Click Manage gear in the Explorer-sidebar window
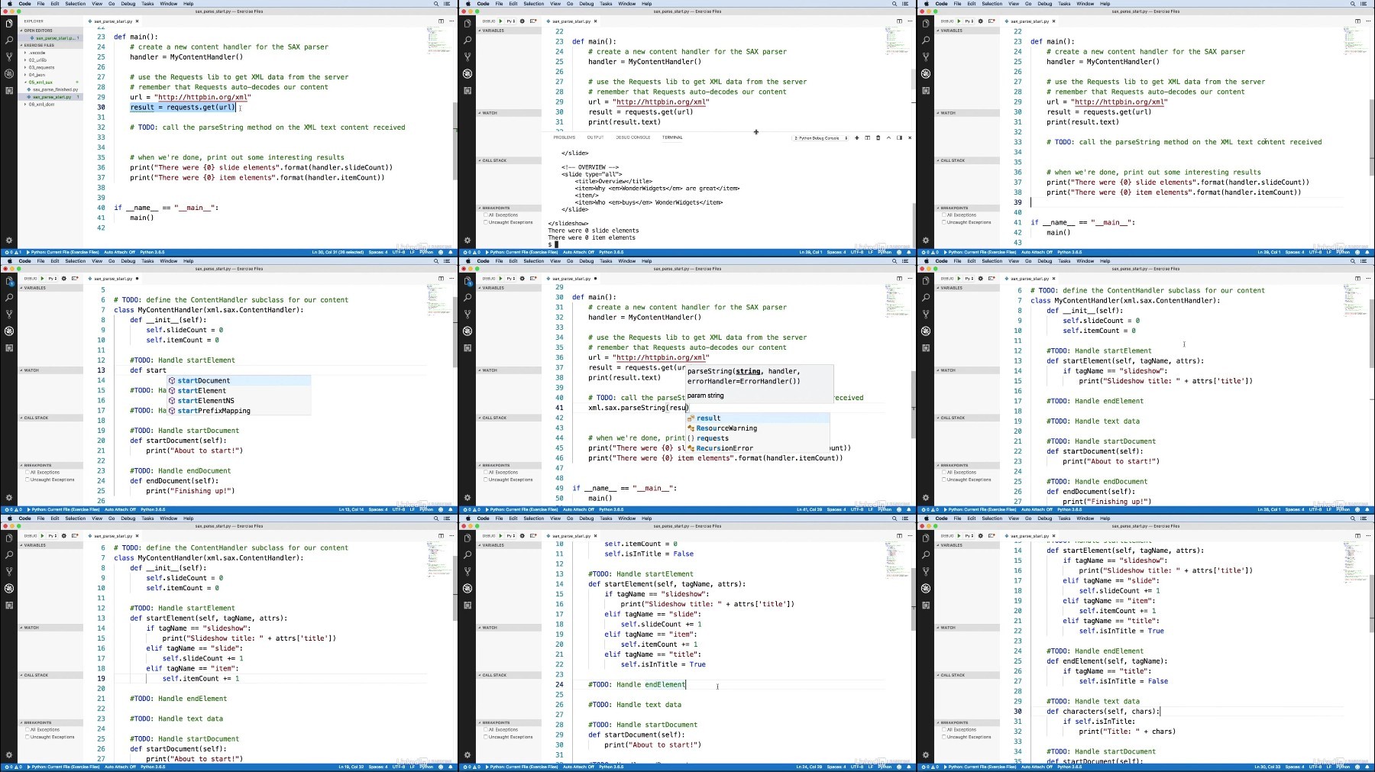 point(9,240)
